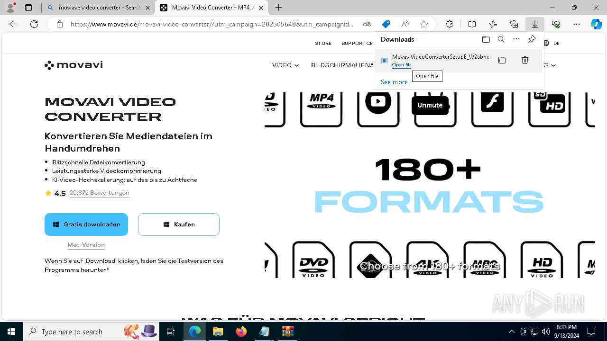Expand the VIDEO navigation dropdown
Screen dimensions: 607x341
285,65
